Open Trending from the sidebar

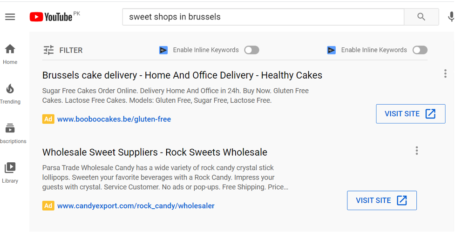[10, 94]
